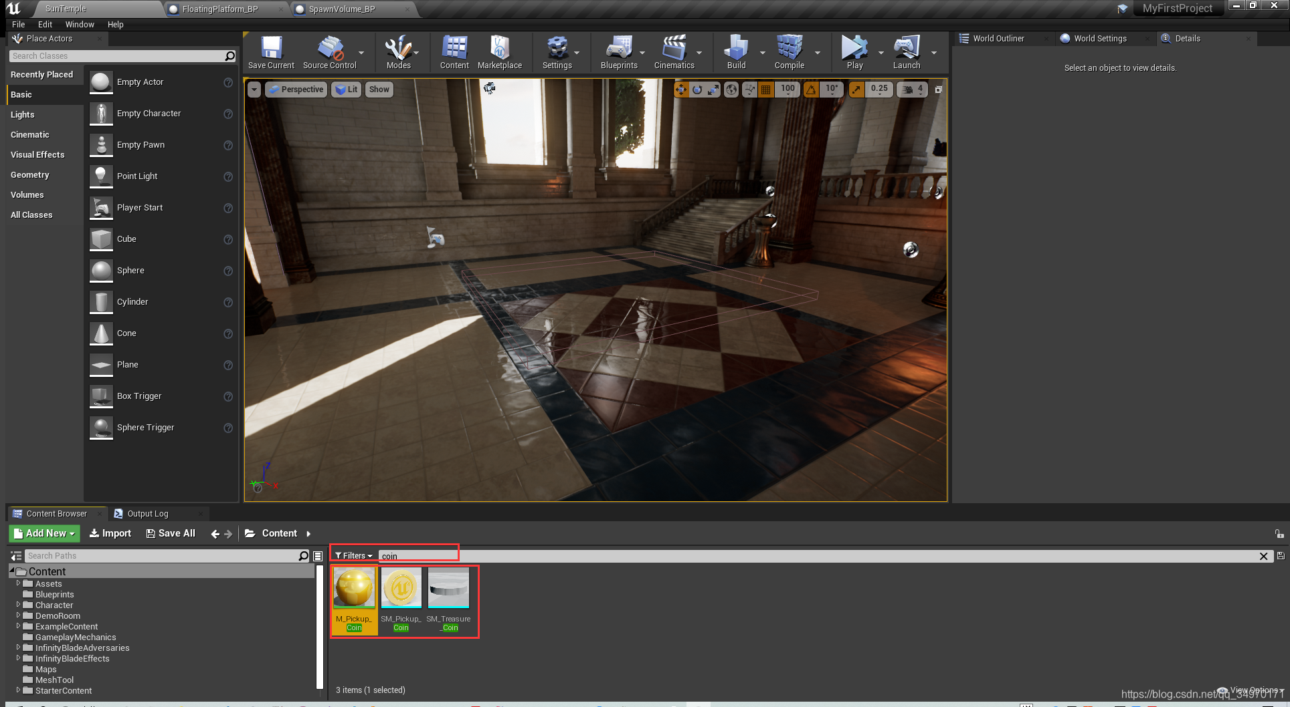Open the Window menu
Viewport: 1290px width, 707px height.
(x=80, y=25)
